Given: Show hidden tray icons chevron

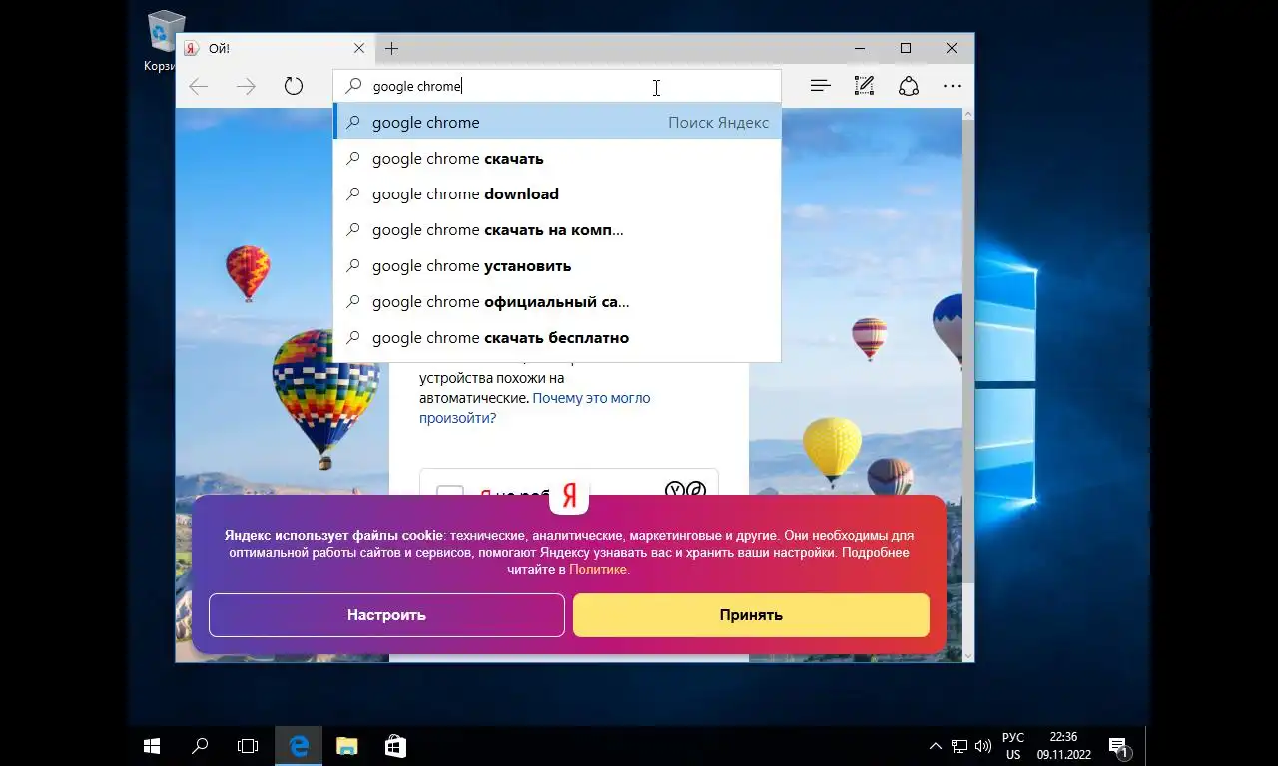Looking at the screenshot, I should [x=935, y=746].
